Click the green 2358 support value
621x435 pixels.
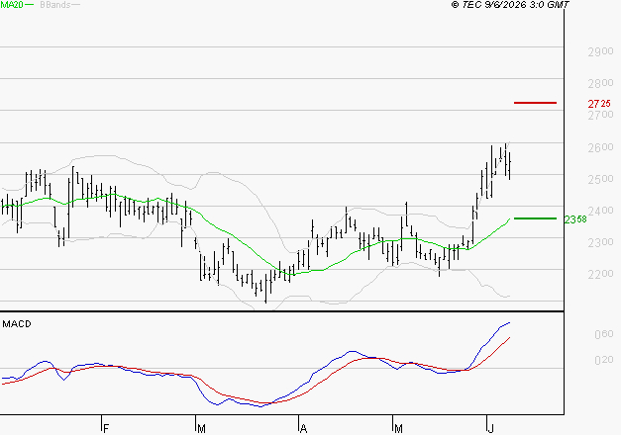point(575,219)
